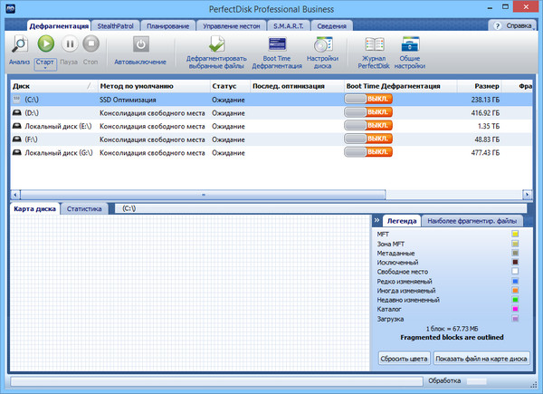Open the Справка help dropdown
543x394 pixels.
click(x=512, y=25)
